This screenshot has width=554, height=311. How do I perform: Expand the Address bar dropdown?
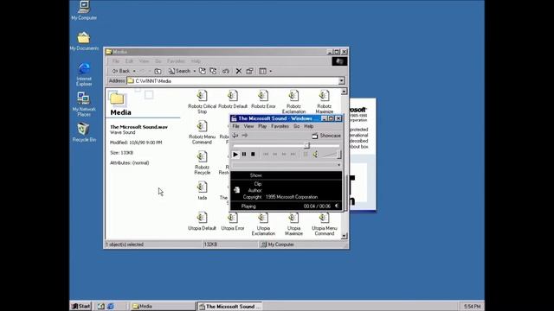point(341,81)
